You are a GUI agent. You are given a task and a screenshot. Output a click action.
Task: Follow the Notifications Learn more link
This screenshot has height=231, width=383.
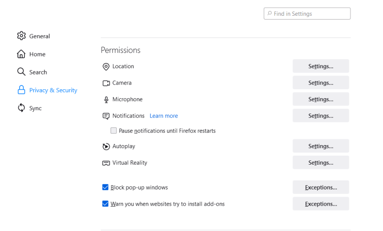[x=164, y=116]
